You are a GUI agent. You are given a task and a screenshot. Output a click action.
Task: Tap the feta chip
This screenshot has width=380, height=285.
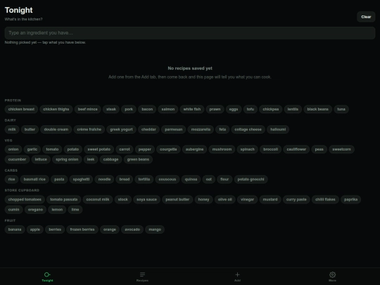point(222,129)
